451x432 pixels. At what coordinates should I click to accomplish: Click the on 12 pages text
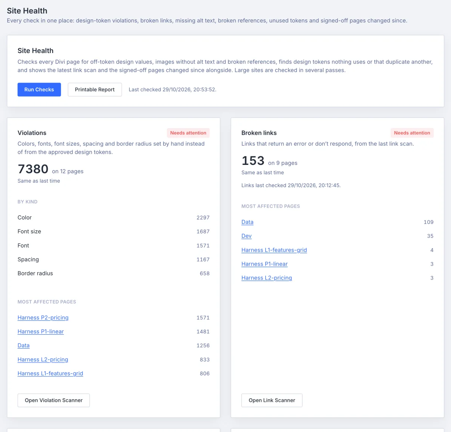click(68, 171)
